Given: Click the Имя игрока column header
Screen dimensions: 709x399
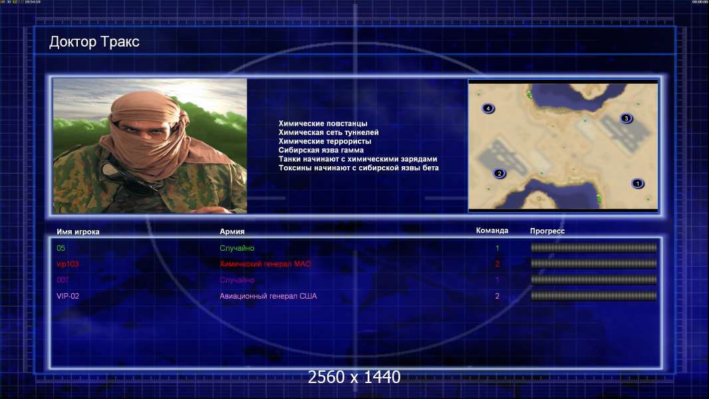Looking at the screenshot, I should coord(78,232).
